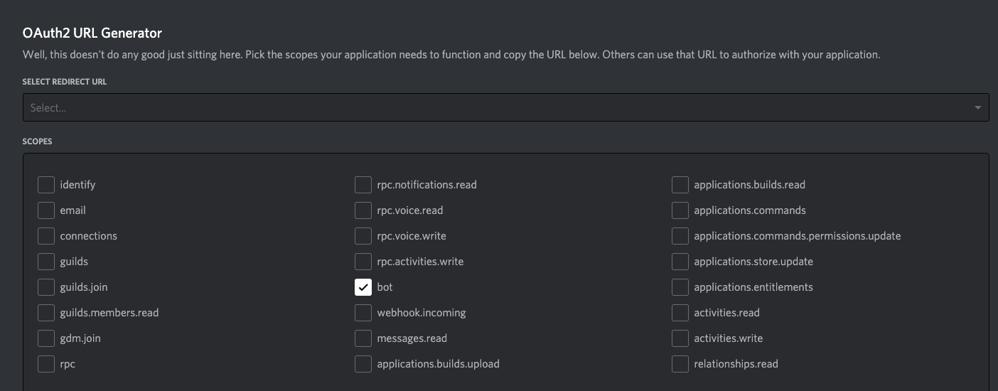
Task: Enable applications.store.update scope
Action: (680, 262)
